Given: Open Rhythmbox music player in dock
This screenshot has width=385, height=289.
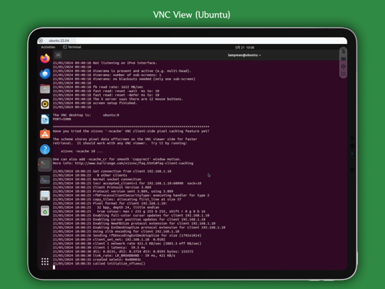Looking at the screenshot, I should pyautogui.click(x=45, y=104).
